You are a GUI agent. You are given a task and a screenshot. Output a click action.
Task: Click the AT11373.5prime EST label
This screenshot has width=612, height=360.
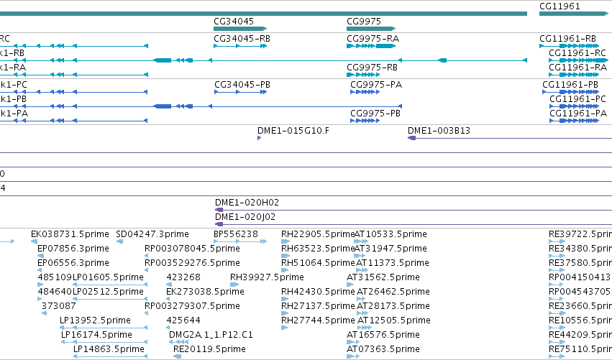[x=392, y=263]
